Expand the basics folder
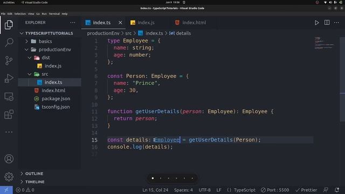Viewport: 345px width, 194px height. pyautogui.click(x=26, y=41)
